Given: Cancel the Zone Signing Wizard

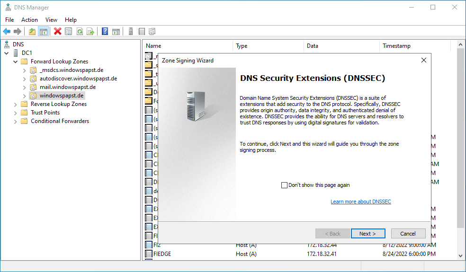Looking at the screenshot, I should tap(408, 234).
